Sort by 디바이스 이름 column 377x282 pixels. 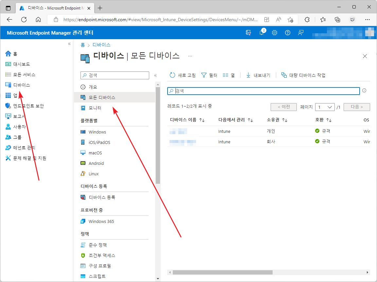(187, 120)
